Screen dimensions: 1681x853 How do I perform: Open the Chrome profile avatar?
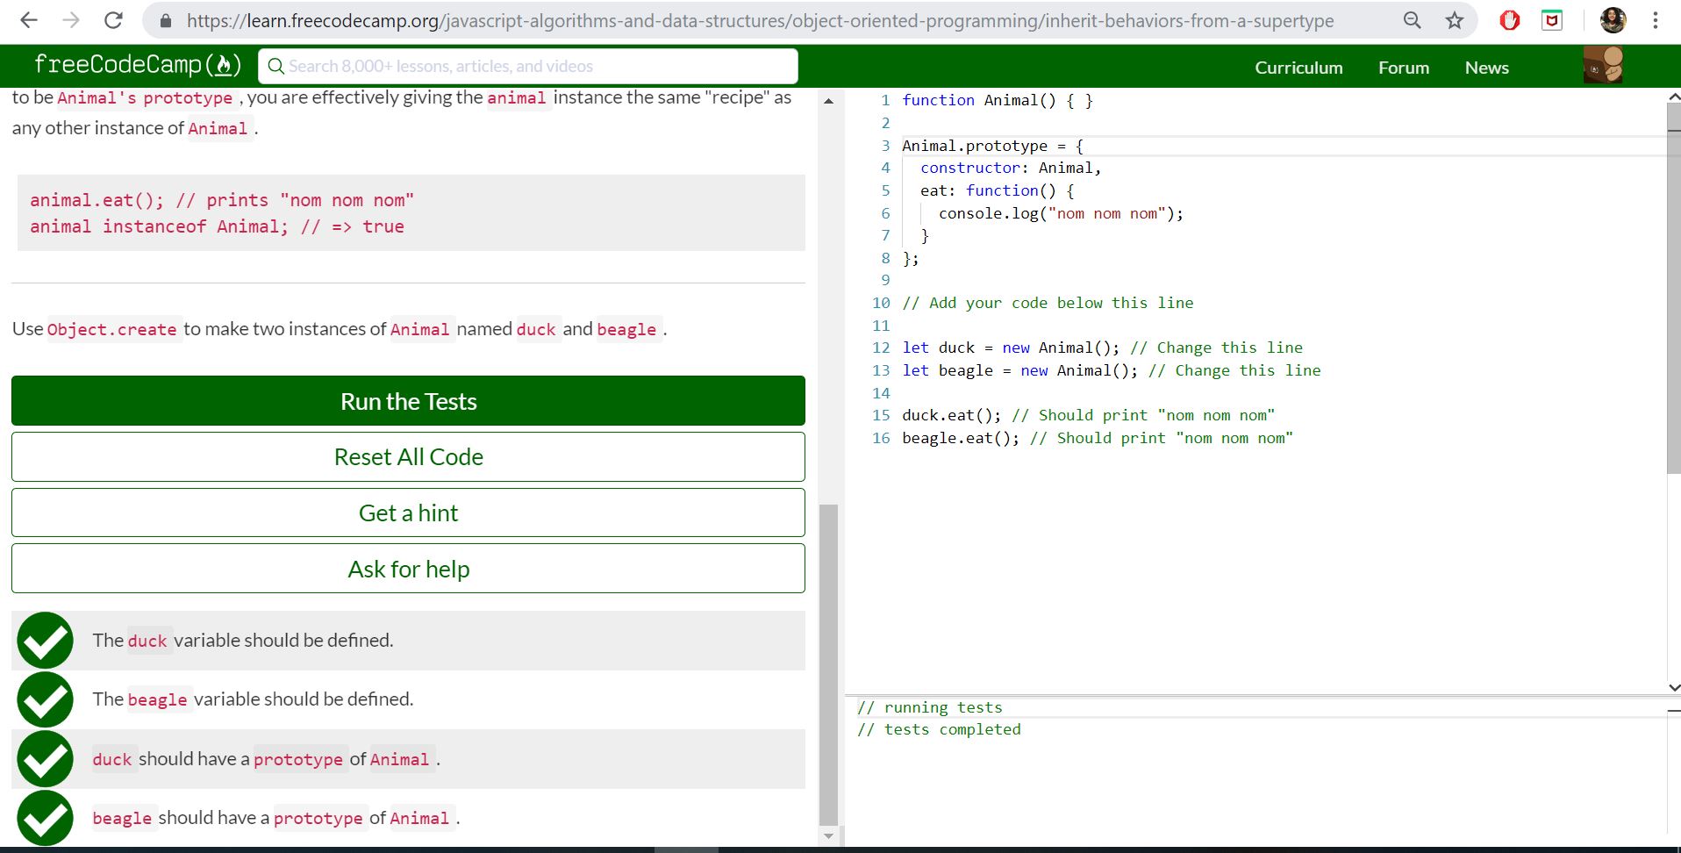1613,20
